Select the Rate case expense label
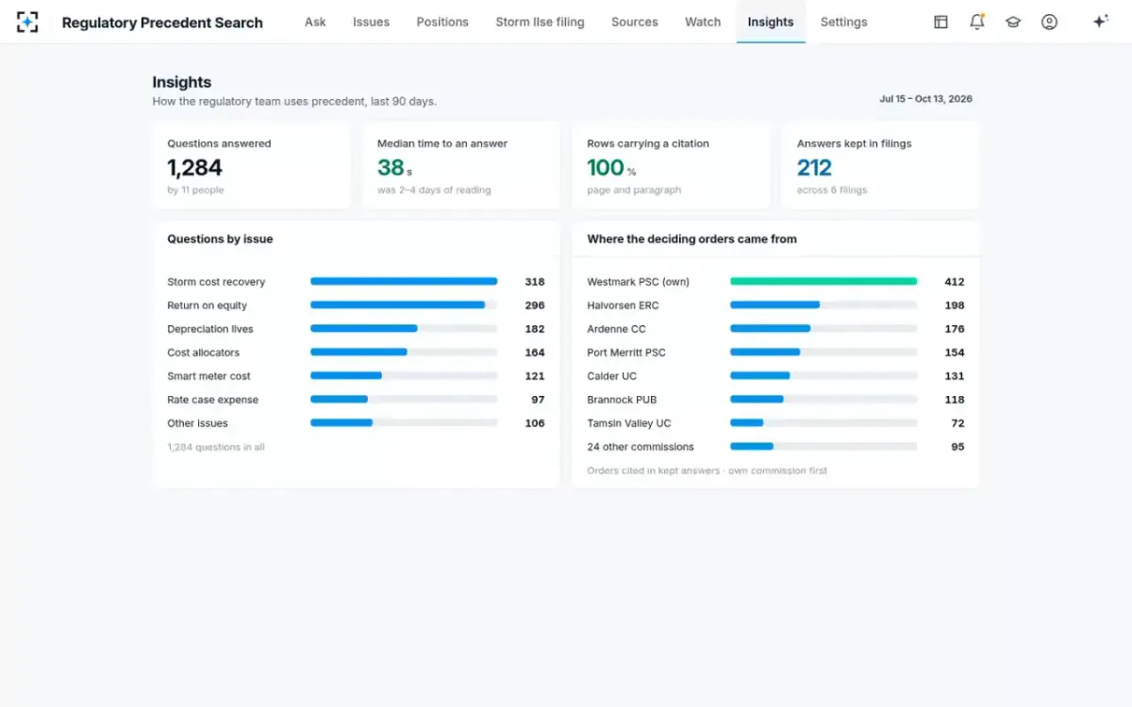This screenshot has width=1132, height=707. pos(213,400)
